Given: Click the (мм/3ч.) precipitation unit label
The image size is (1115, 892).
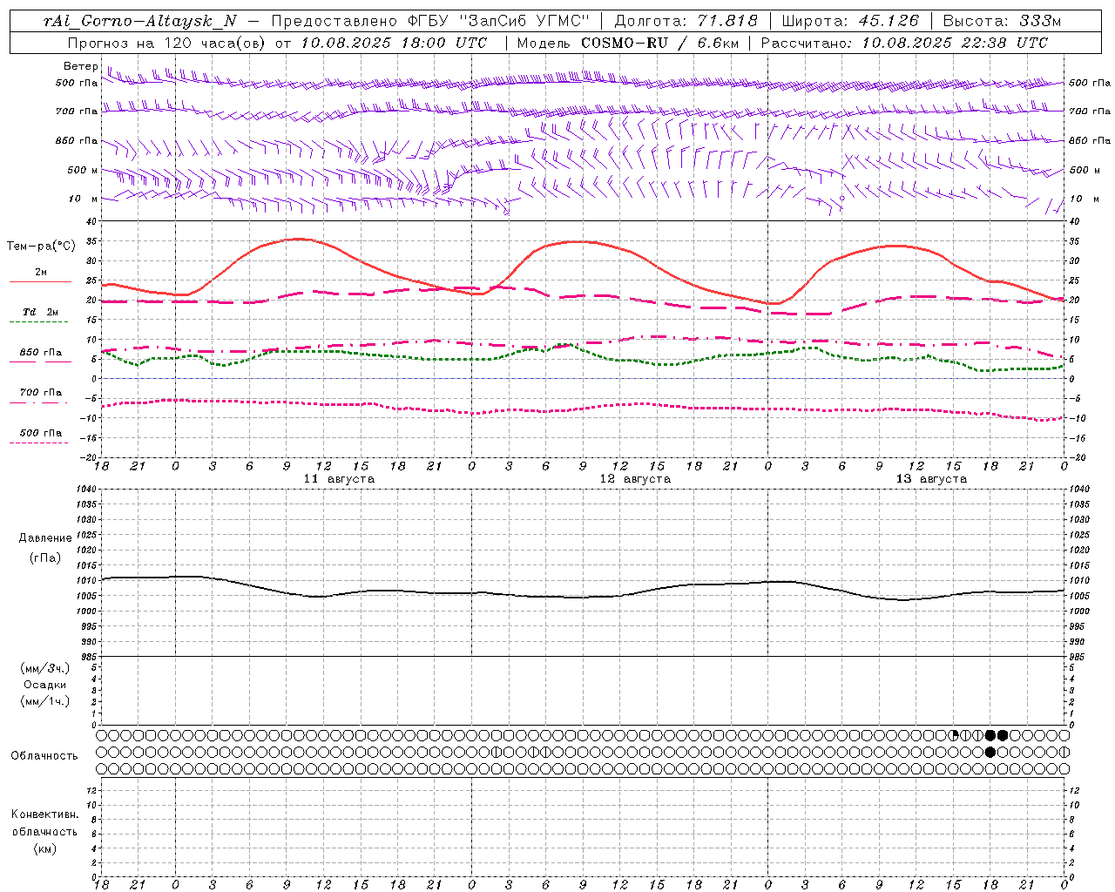Looking at the screenshot, I should tap(45, 668).
